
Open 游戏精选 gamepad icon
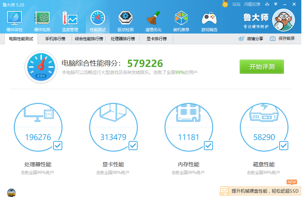click(209, 21)
